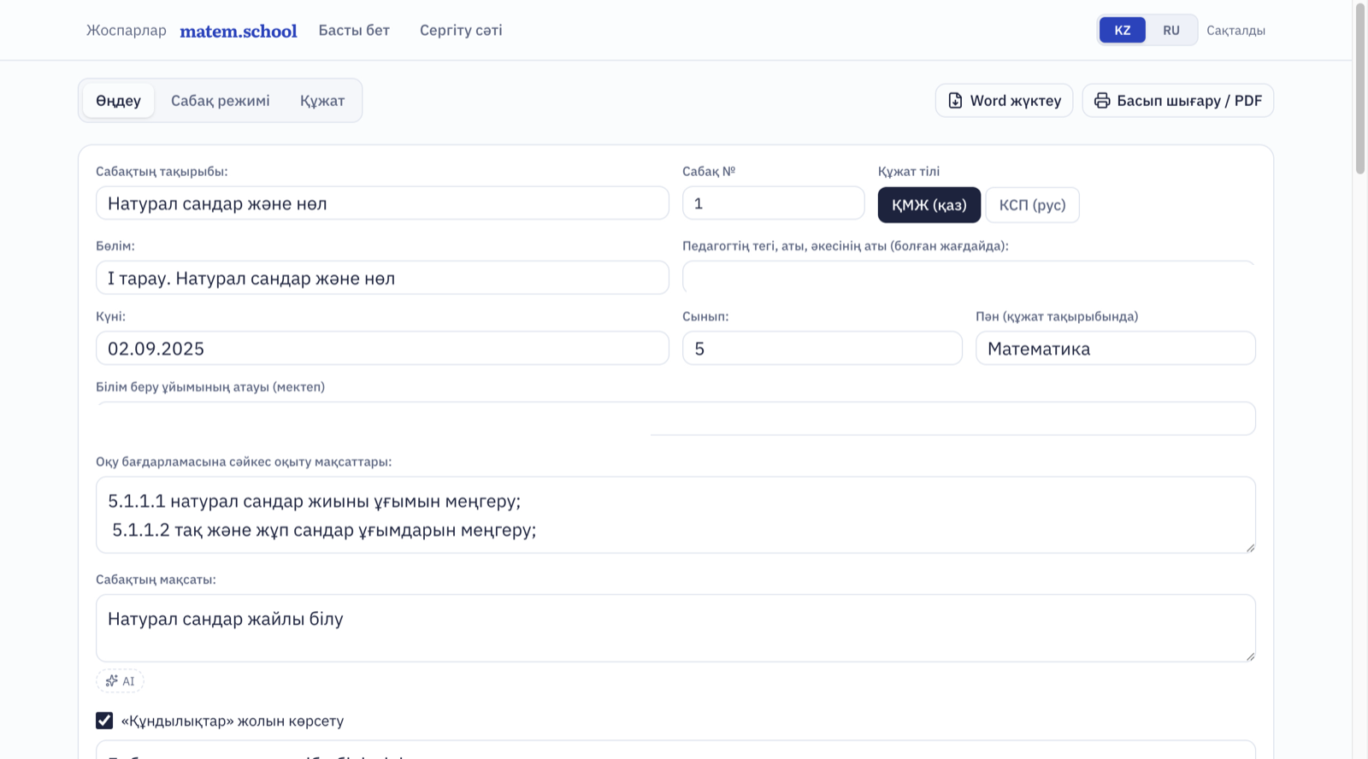1368x759 pixels.
Task: Click the learning objectives textarea
Action: click(x=675, y=515)
